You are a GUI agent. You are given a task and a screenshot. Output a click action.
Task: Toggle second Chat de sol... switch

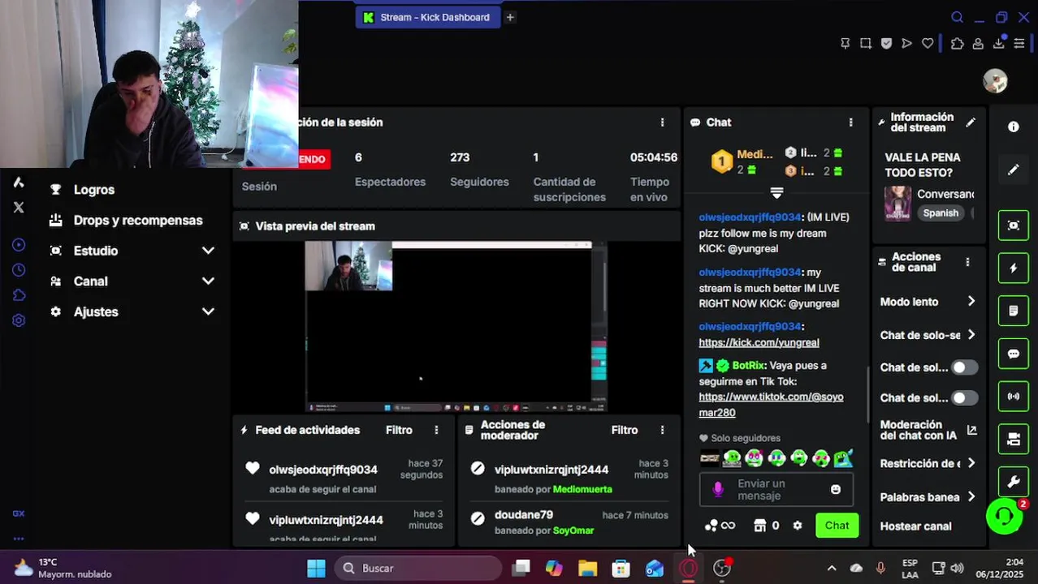(x=964, y=397)
